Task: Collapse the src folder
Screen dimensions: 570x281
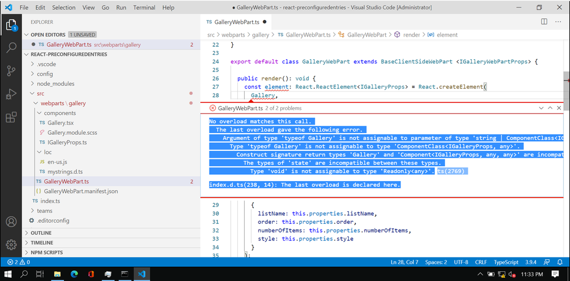Action: [x=111, y=94]
